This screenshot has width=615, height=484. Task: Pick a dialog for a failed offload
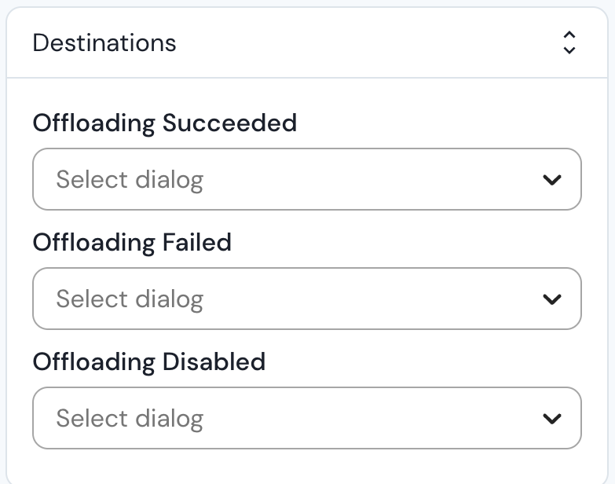[x=306, y=299]
